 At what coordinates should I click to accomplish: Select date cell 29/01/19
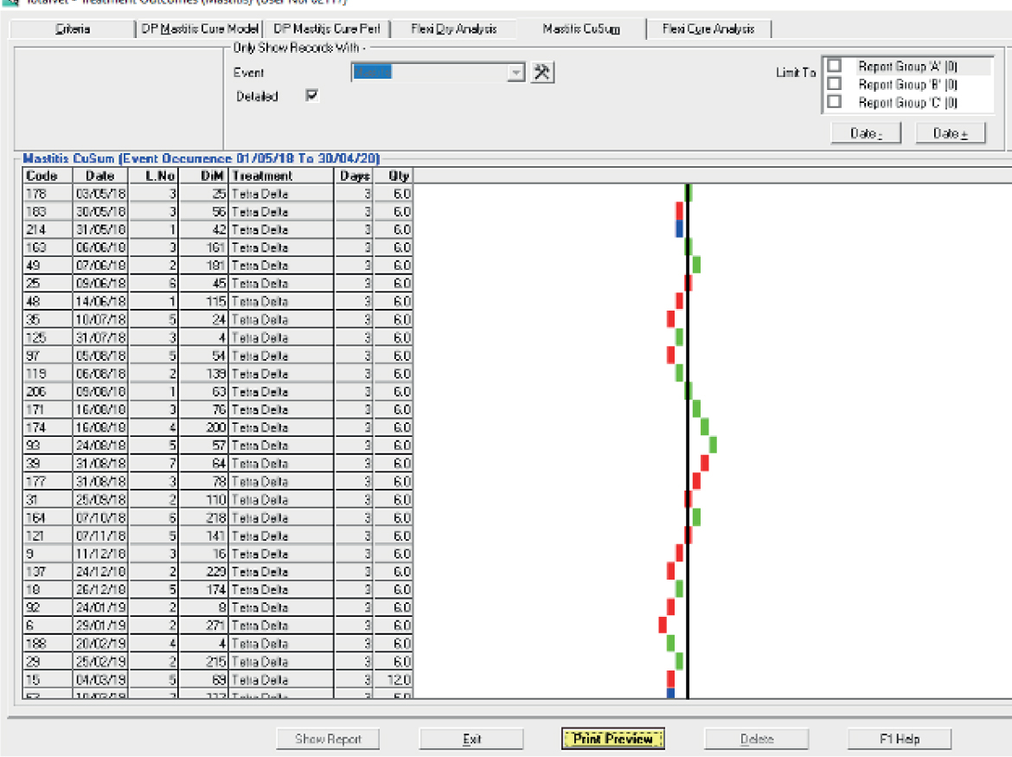pos(100,625)
